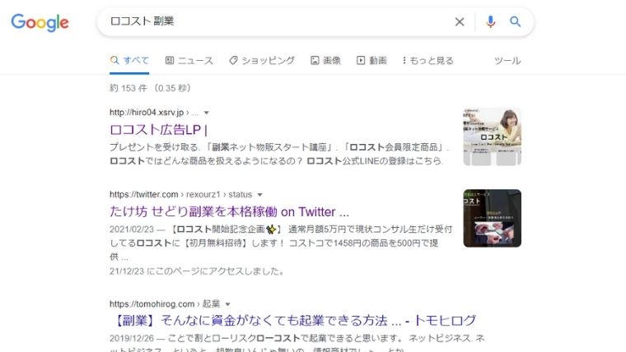Open the トモヒログ 起業 result link

tap(293, 321)
